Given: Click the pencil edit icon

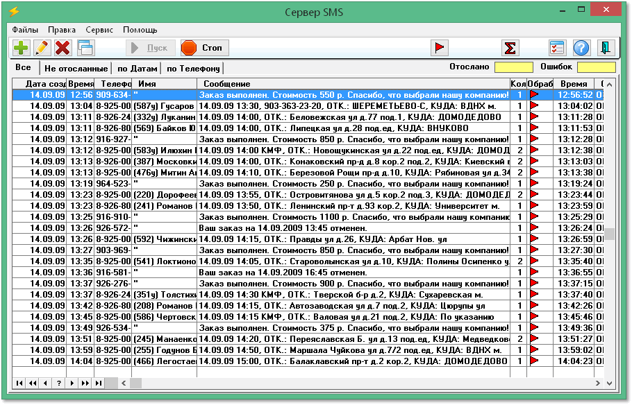Looking at the screenshot, I should point(42,48).
